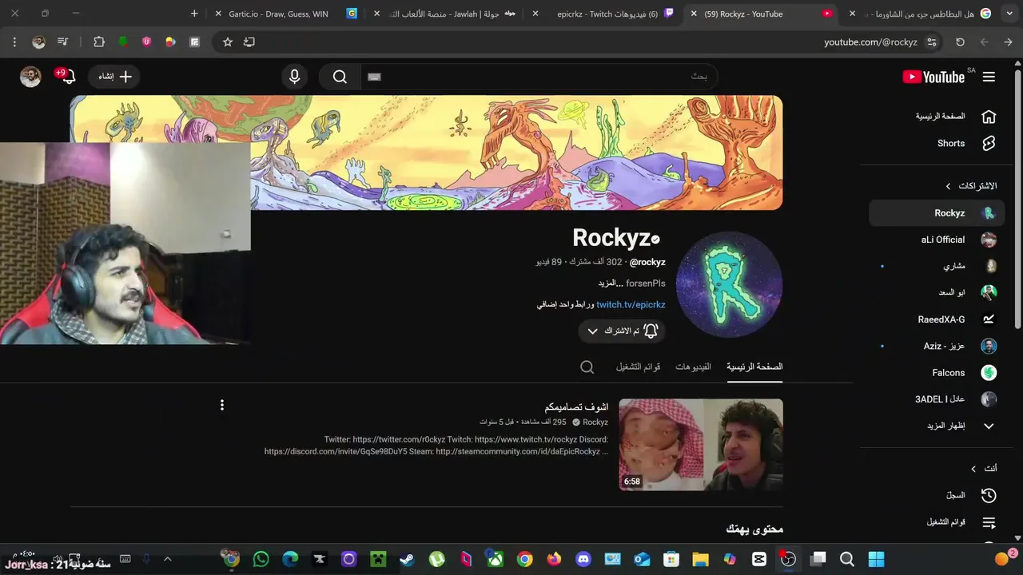Image resolution: width=1023 pixels, height=575 pixels.
Task: Open File Explorer from taskbar
Action: click(x=700, y=559)
